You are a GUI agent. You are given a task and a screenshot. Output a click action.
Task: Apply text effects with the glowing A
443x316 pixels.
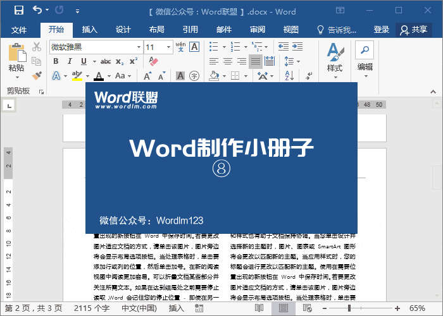[x=56, y=76]
